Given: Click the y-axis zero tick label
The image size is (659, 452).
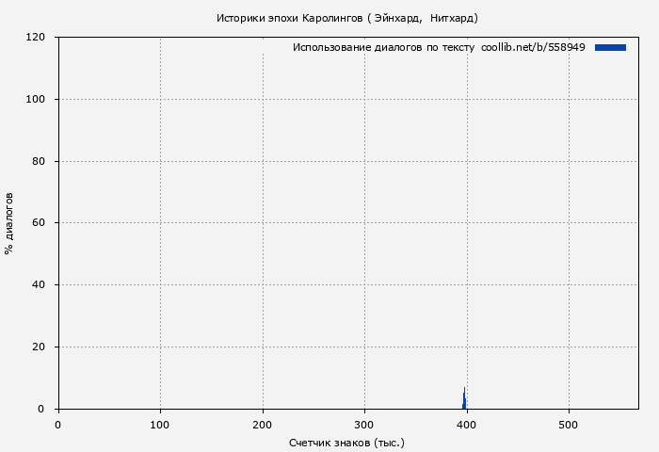Looking at the screenshot, I should pos(42,409).
